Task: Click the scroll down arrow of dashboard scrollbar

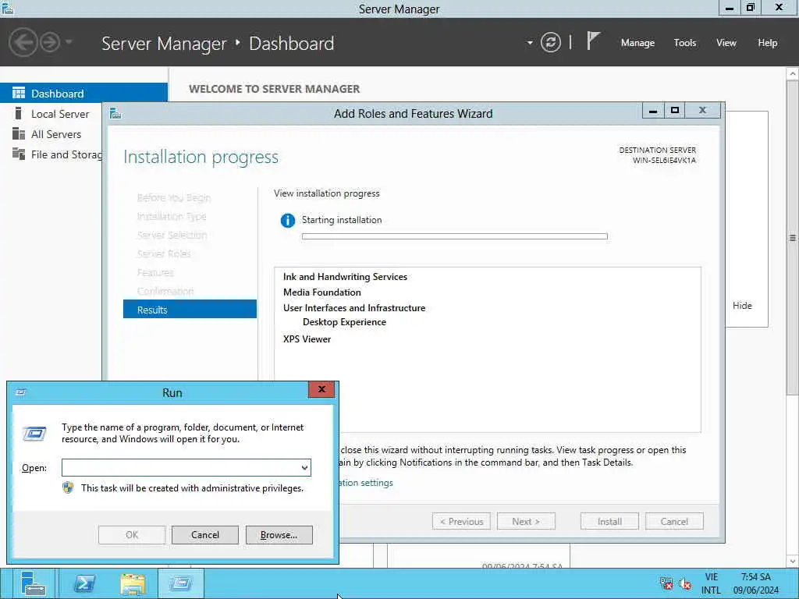Action: 793,561
